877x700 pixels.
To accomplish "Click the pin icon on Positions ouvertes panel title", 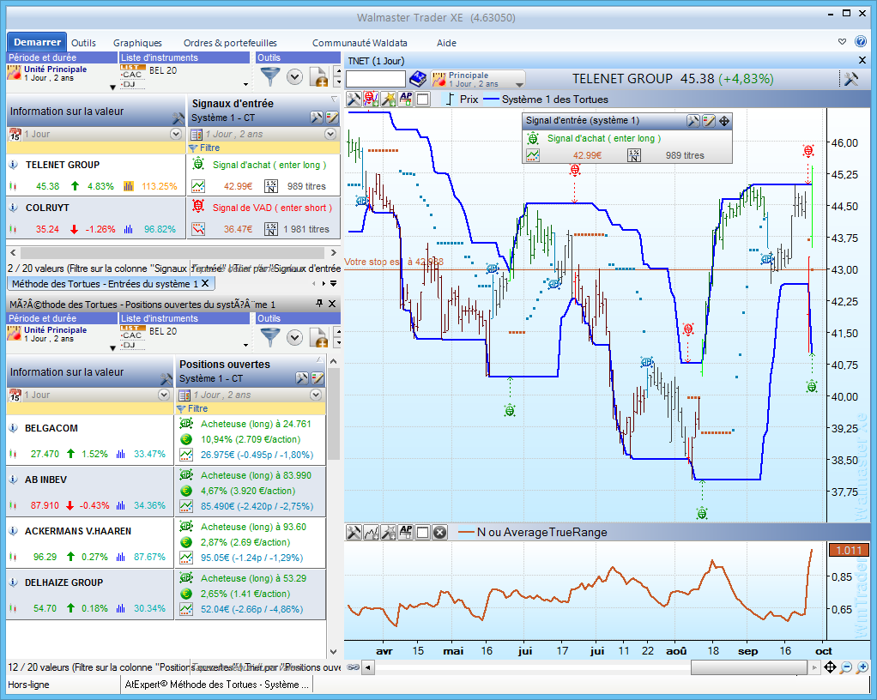I will point(319,303).
